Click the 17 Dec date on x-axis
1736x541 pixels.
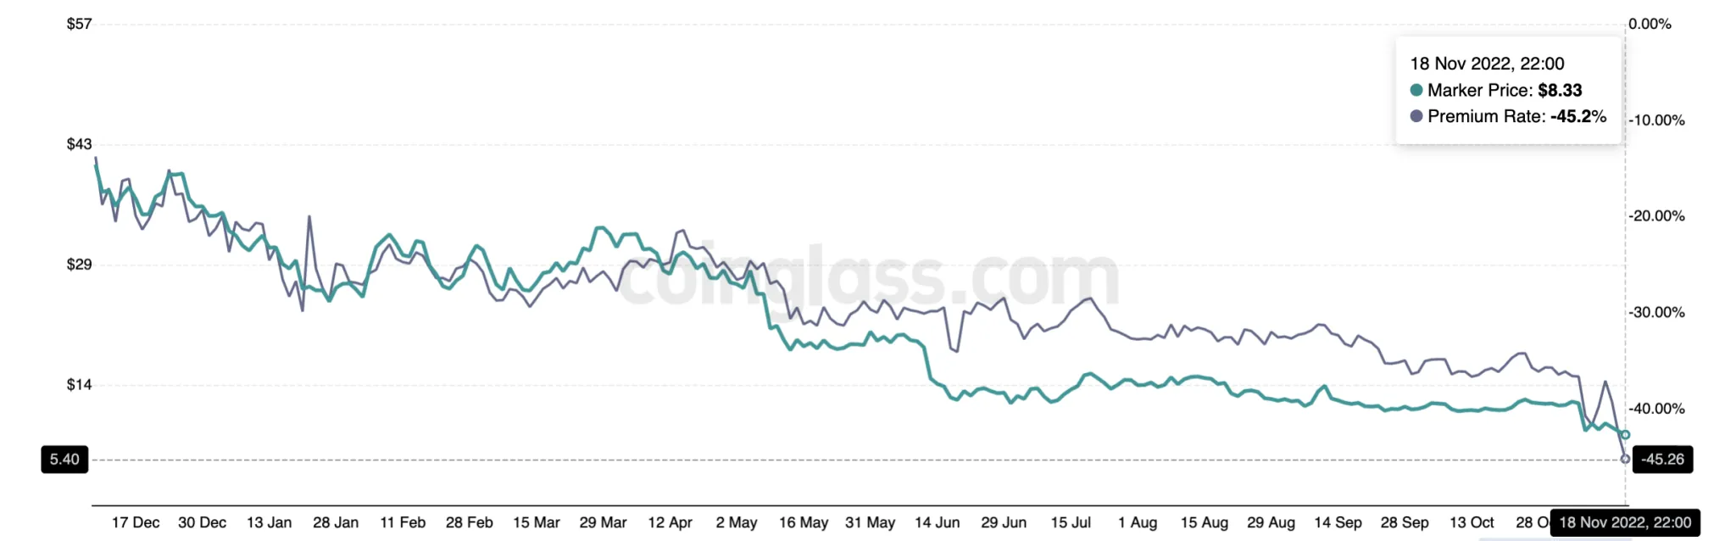(x=136, y=522)
